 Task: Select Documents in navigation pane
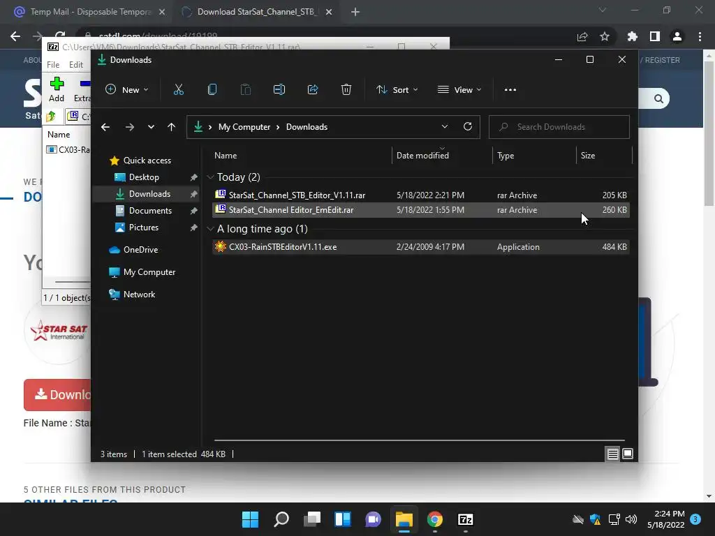(151, 211)
